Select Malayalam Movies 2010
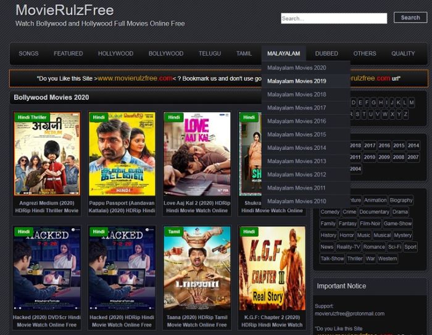432x335 pixels. [x=306, y=201]
